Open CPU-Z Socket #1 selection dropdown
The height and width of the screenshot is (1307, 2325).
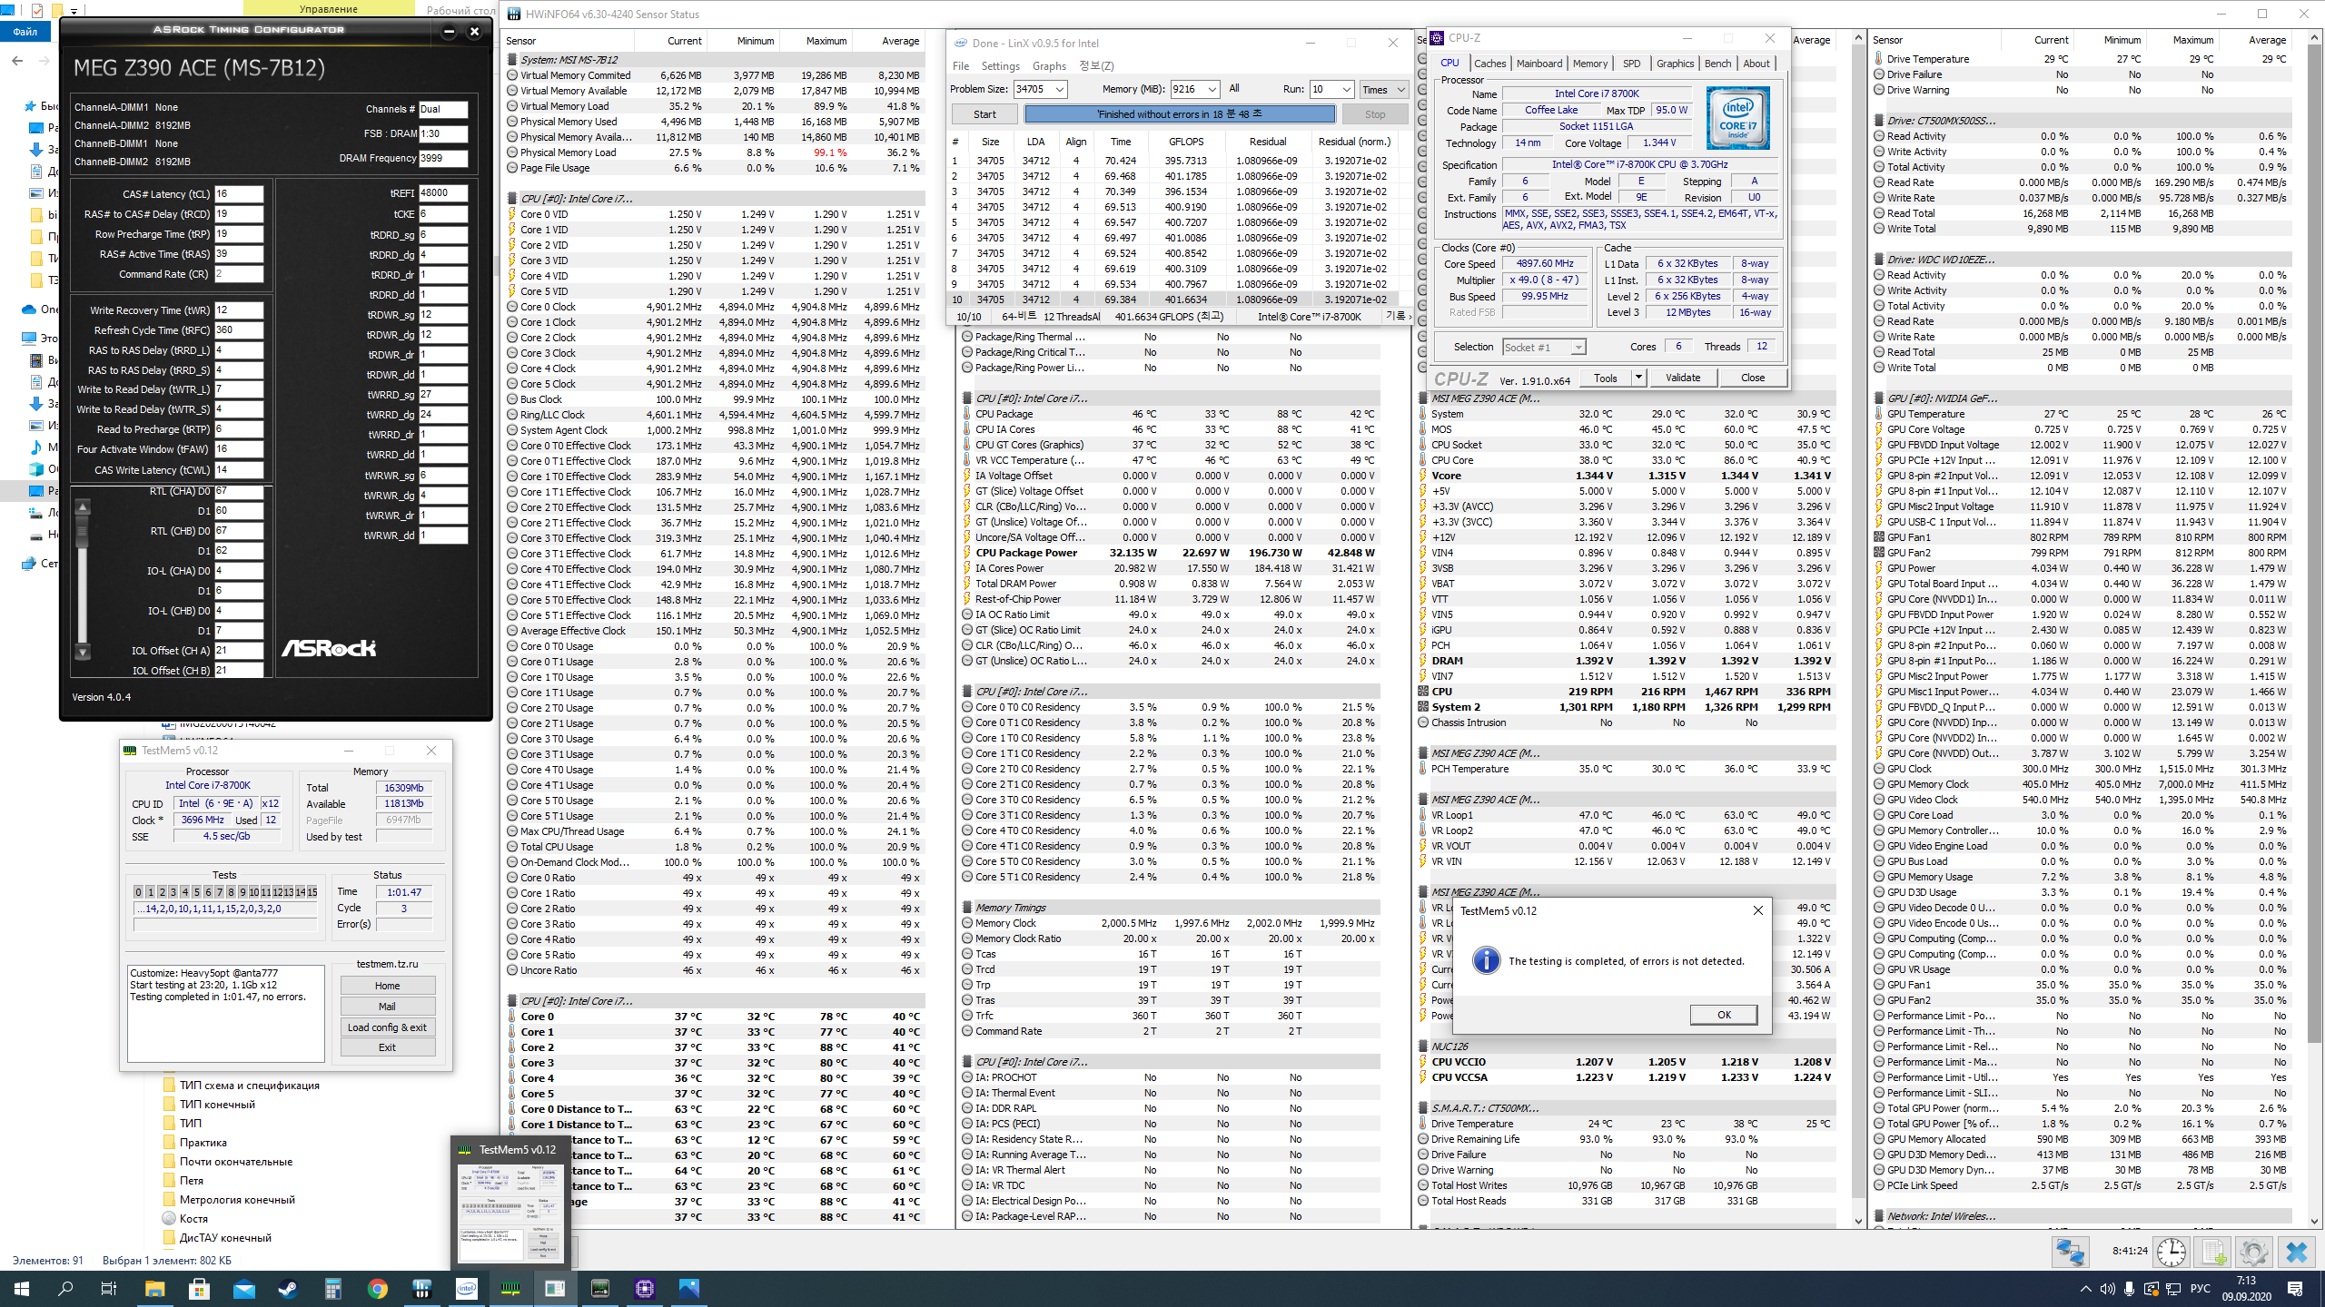coord(1578,347)
